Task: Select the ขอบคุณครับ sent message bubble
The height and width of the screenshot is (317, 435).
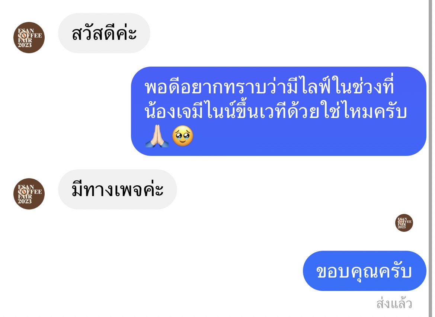Action: click(x=364, y=271)
